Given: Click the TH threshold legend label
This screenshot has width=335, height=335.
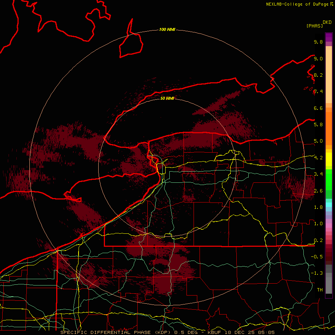Looking at the screenshot, I should tap(320, 290).
